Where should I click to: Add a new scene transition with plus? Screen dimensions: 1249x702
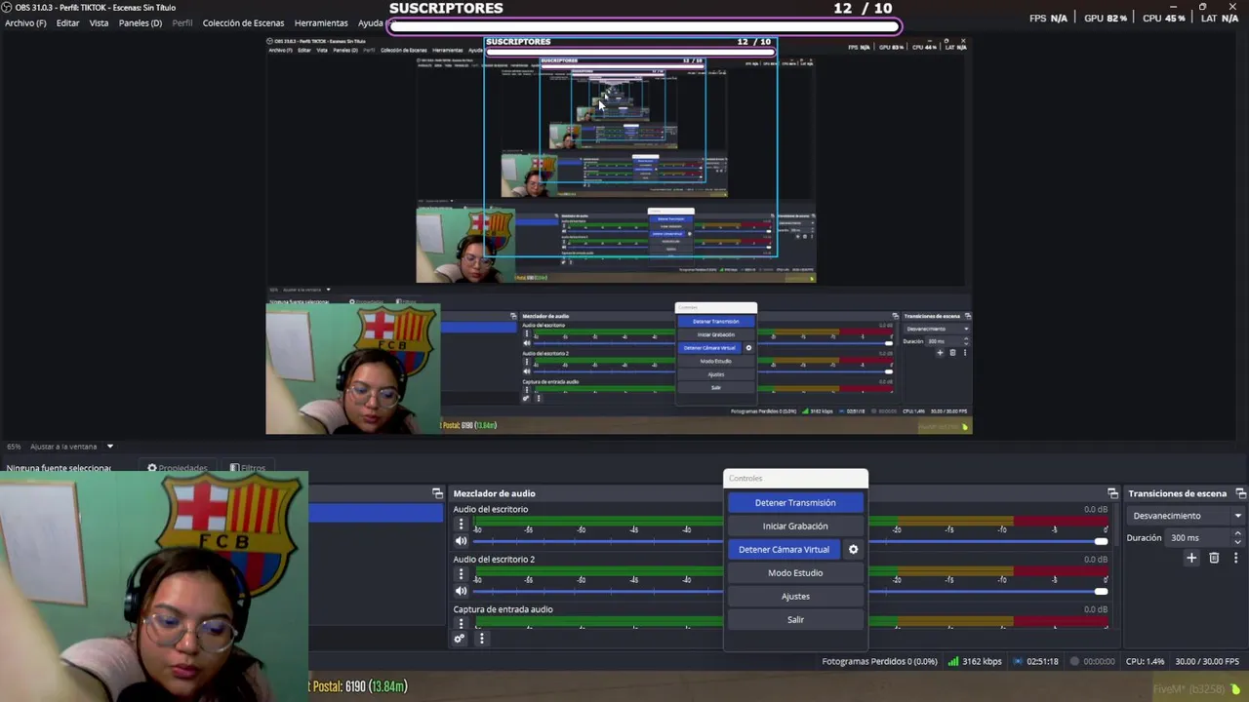click(x=1191, y=558)
